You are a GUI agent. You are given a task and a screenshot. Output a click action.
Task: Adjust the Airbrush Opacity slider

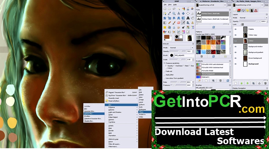(178, 51)
